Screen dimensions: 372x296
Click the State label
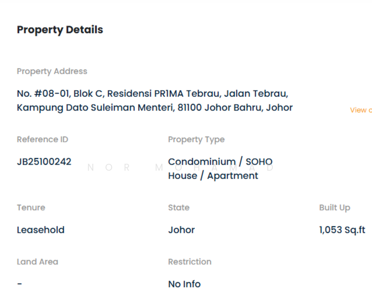179,208
